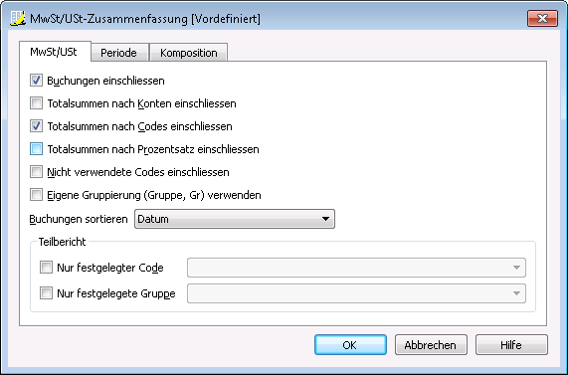Confirm with the OK button

350,345
